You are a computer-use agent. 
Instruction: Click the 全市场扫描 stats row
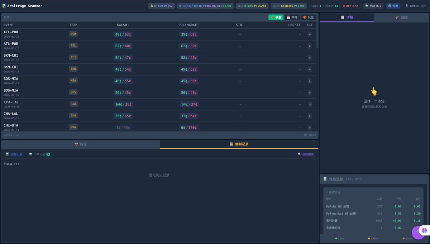[x=373, y=228]
